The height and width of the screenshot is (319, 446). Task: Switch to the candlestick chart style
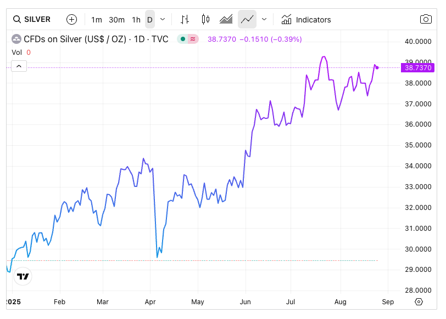(205, 20)
